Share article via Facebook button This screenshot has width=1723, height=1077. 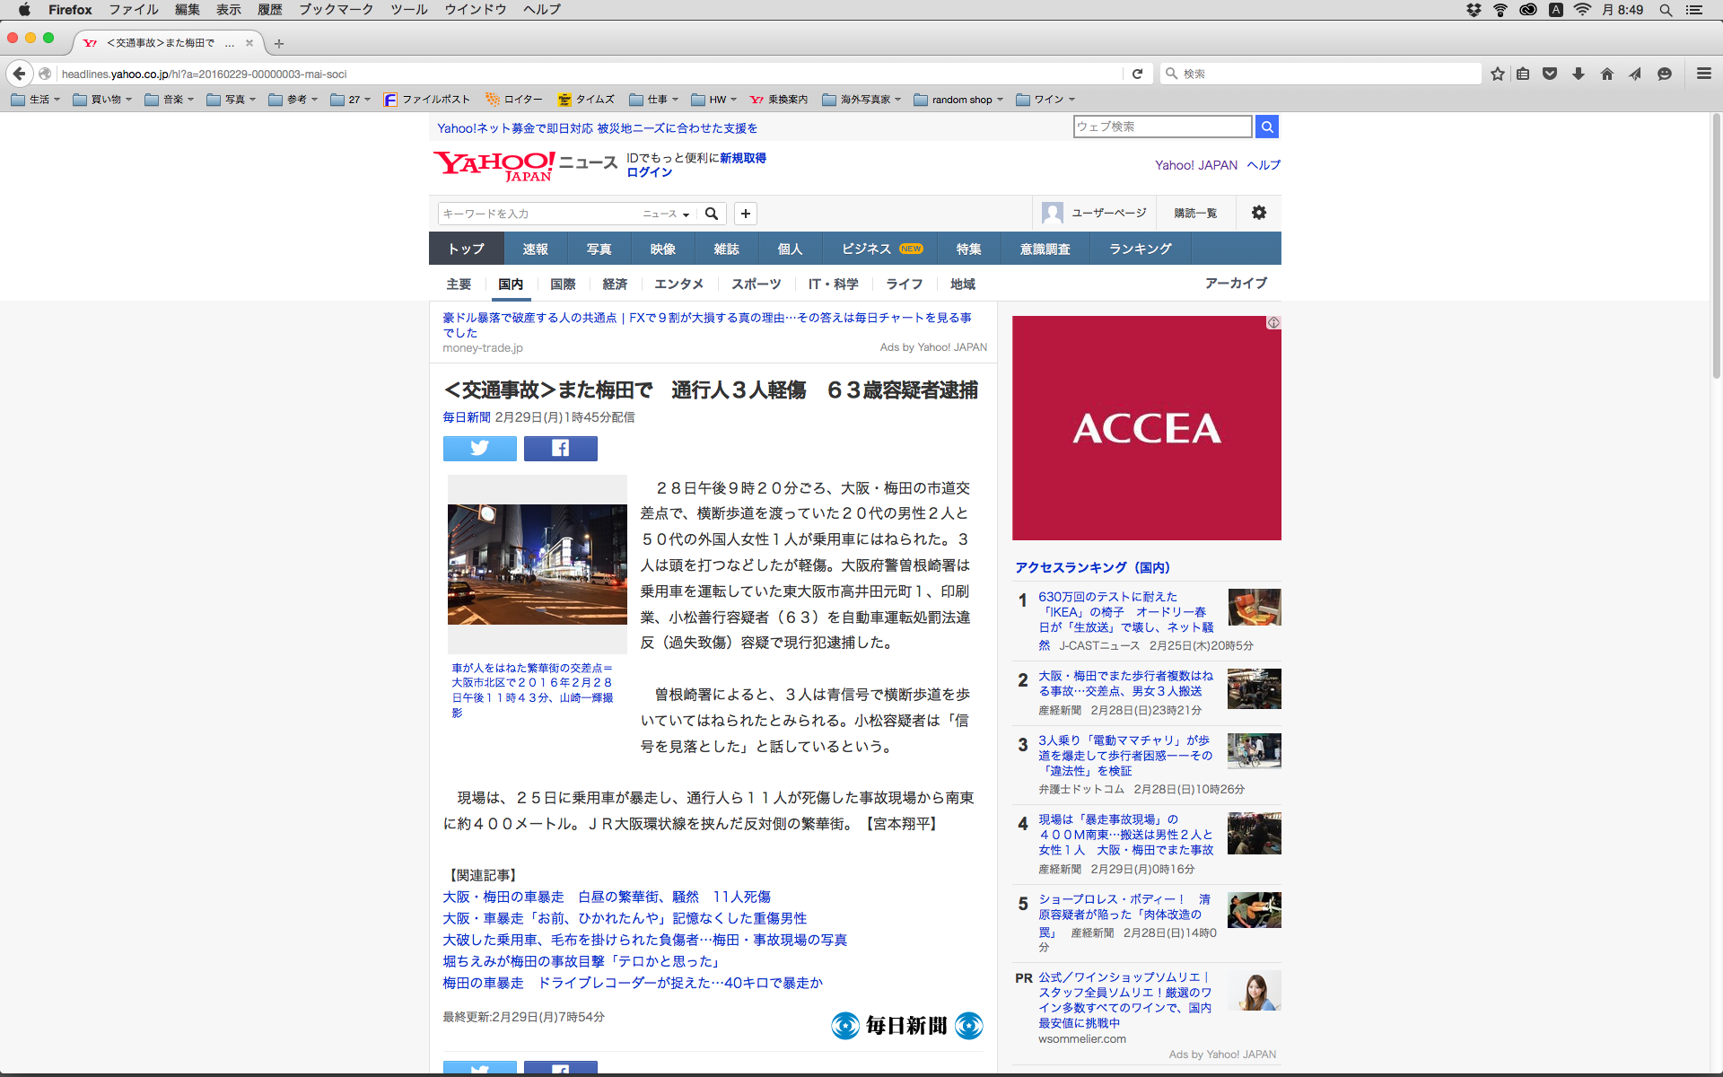(x=560, y=448)
